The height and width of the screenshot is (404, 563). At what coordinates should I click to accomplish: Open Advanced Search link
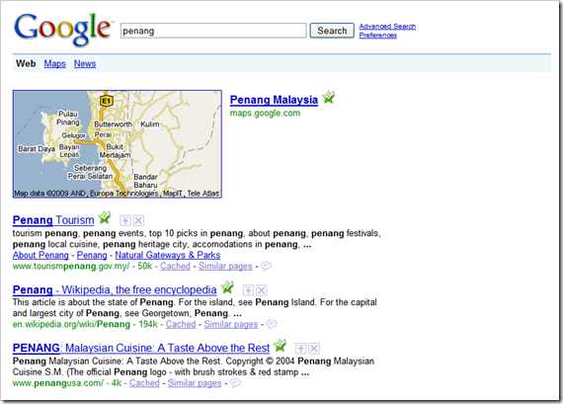(387, 27)
